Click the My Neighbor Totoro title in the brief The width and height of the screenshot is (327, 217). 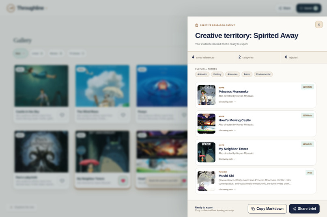click(x=233, y=149)
